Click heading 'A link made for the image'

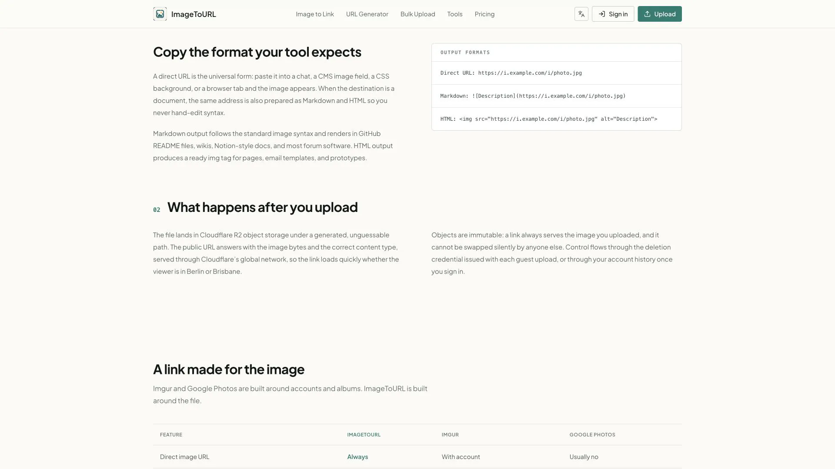pos(229,369)
